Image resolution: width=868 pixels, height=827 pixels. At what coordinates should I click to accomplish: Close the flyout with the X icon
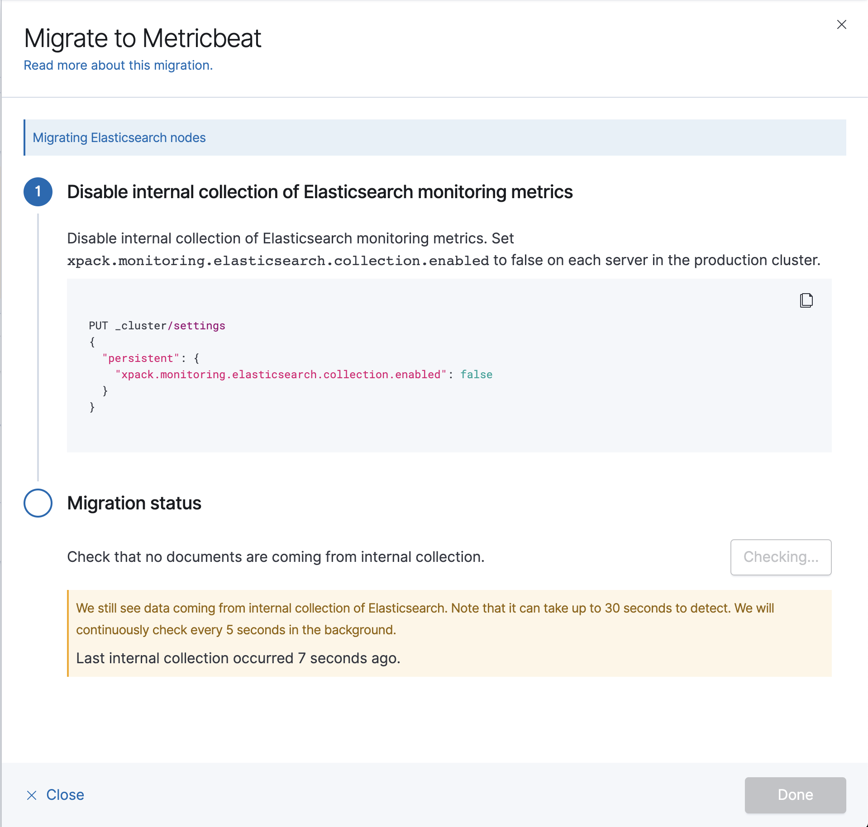841,24
